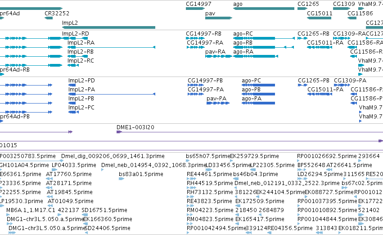Select protein ImpL2-PA label
Viewport: 383px width, 235px height.
coord(81,90)
